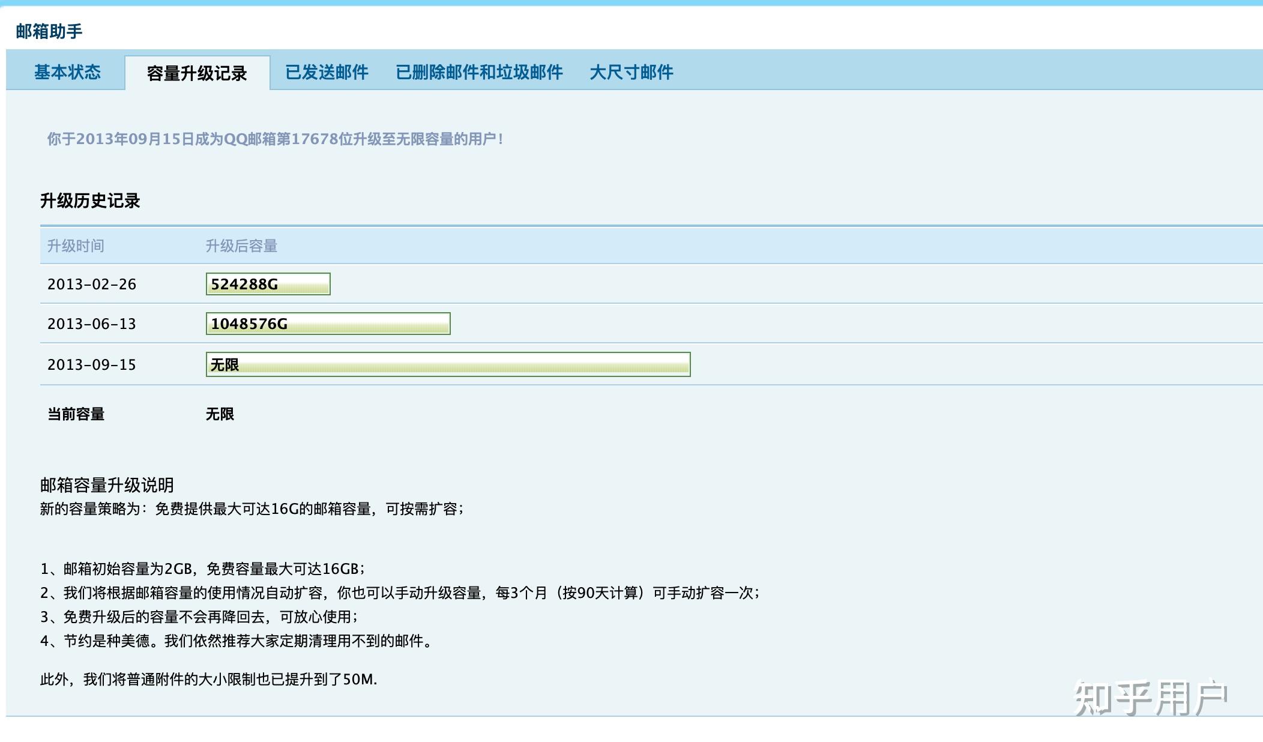Click rule 4 about cleaning unused mail

point(237,641)
